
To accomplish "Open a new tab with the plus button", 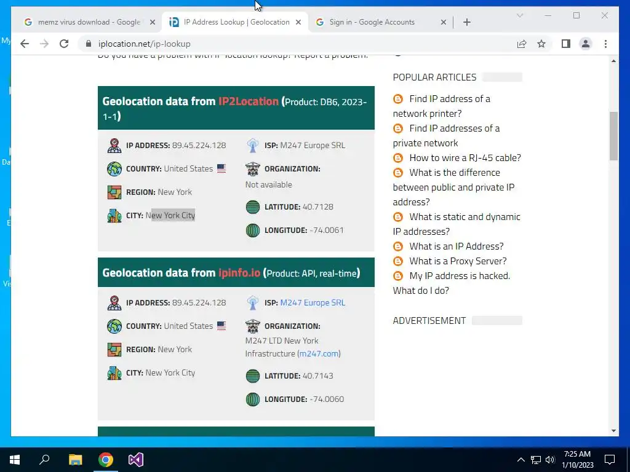I will pyautogui.click(x=467, y=22).
